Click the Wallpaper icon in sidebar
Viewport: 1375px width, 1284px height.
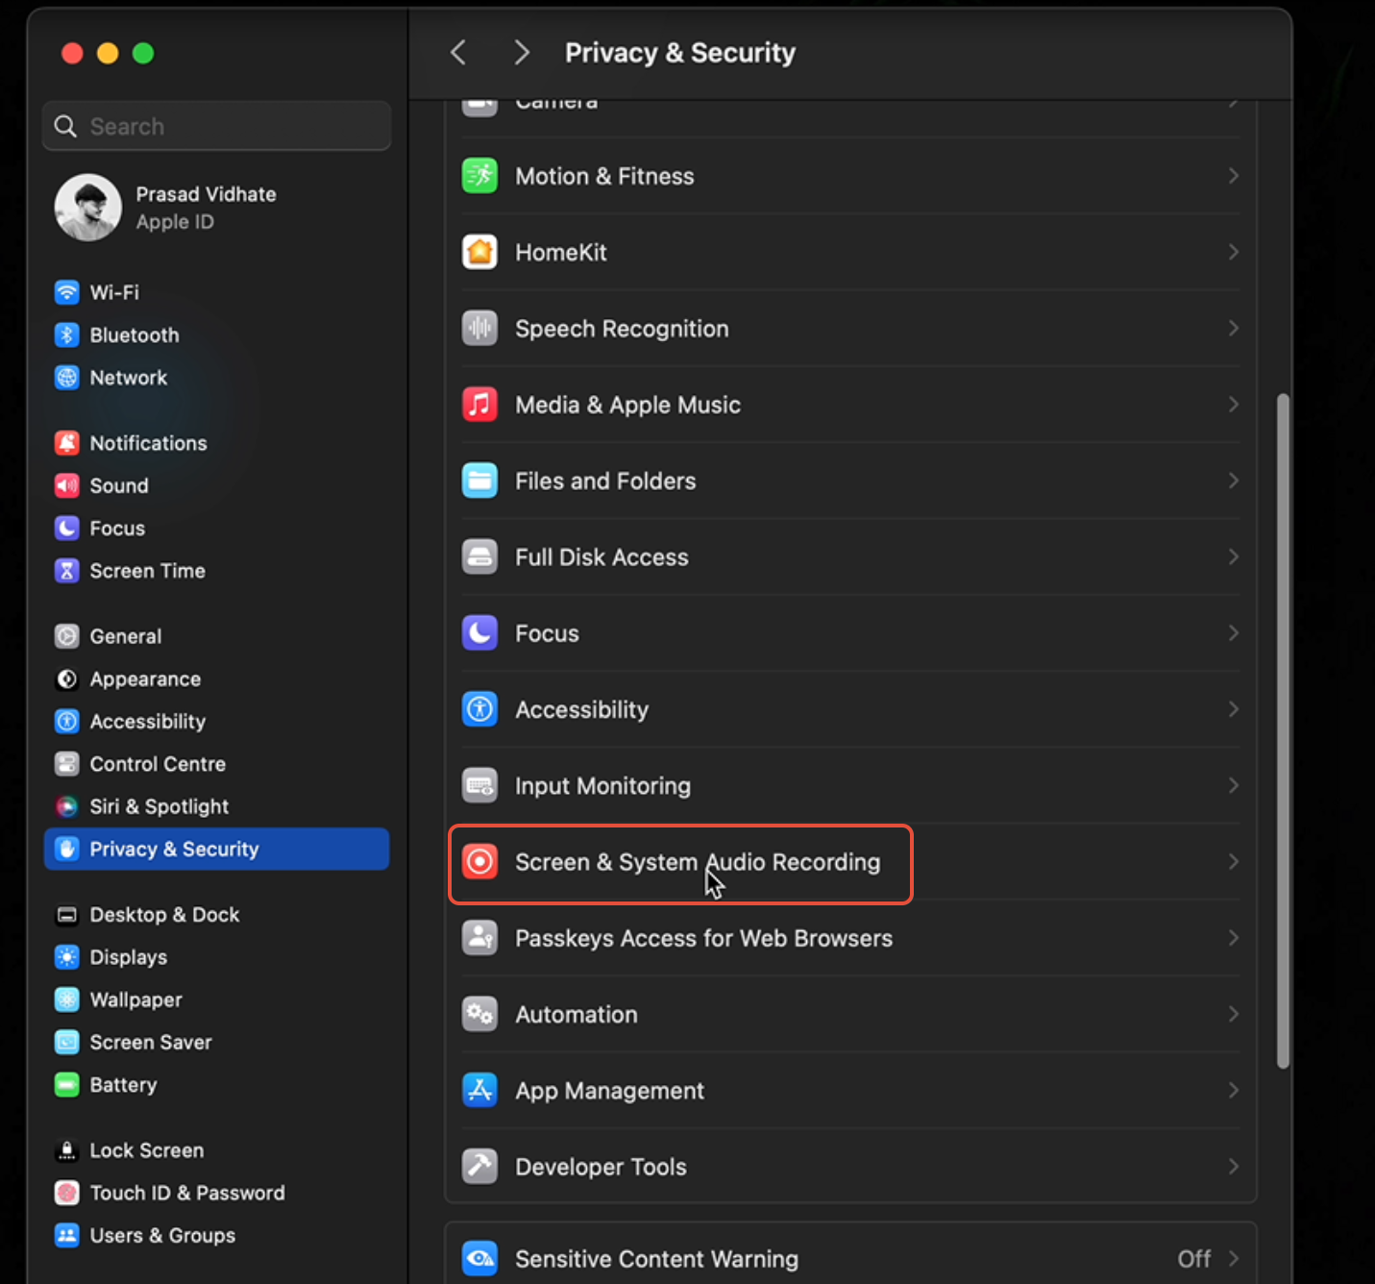66,1000
